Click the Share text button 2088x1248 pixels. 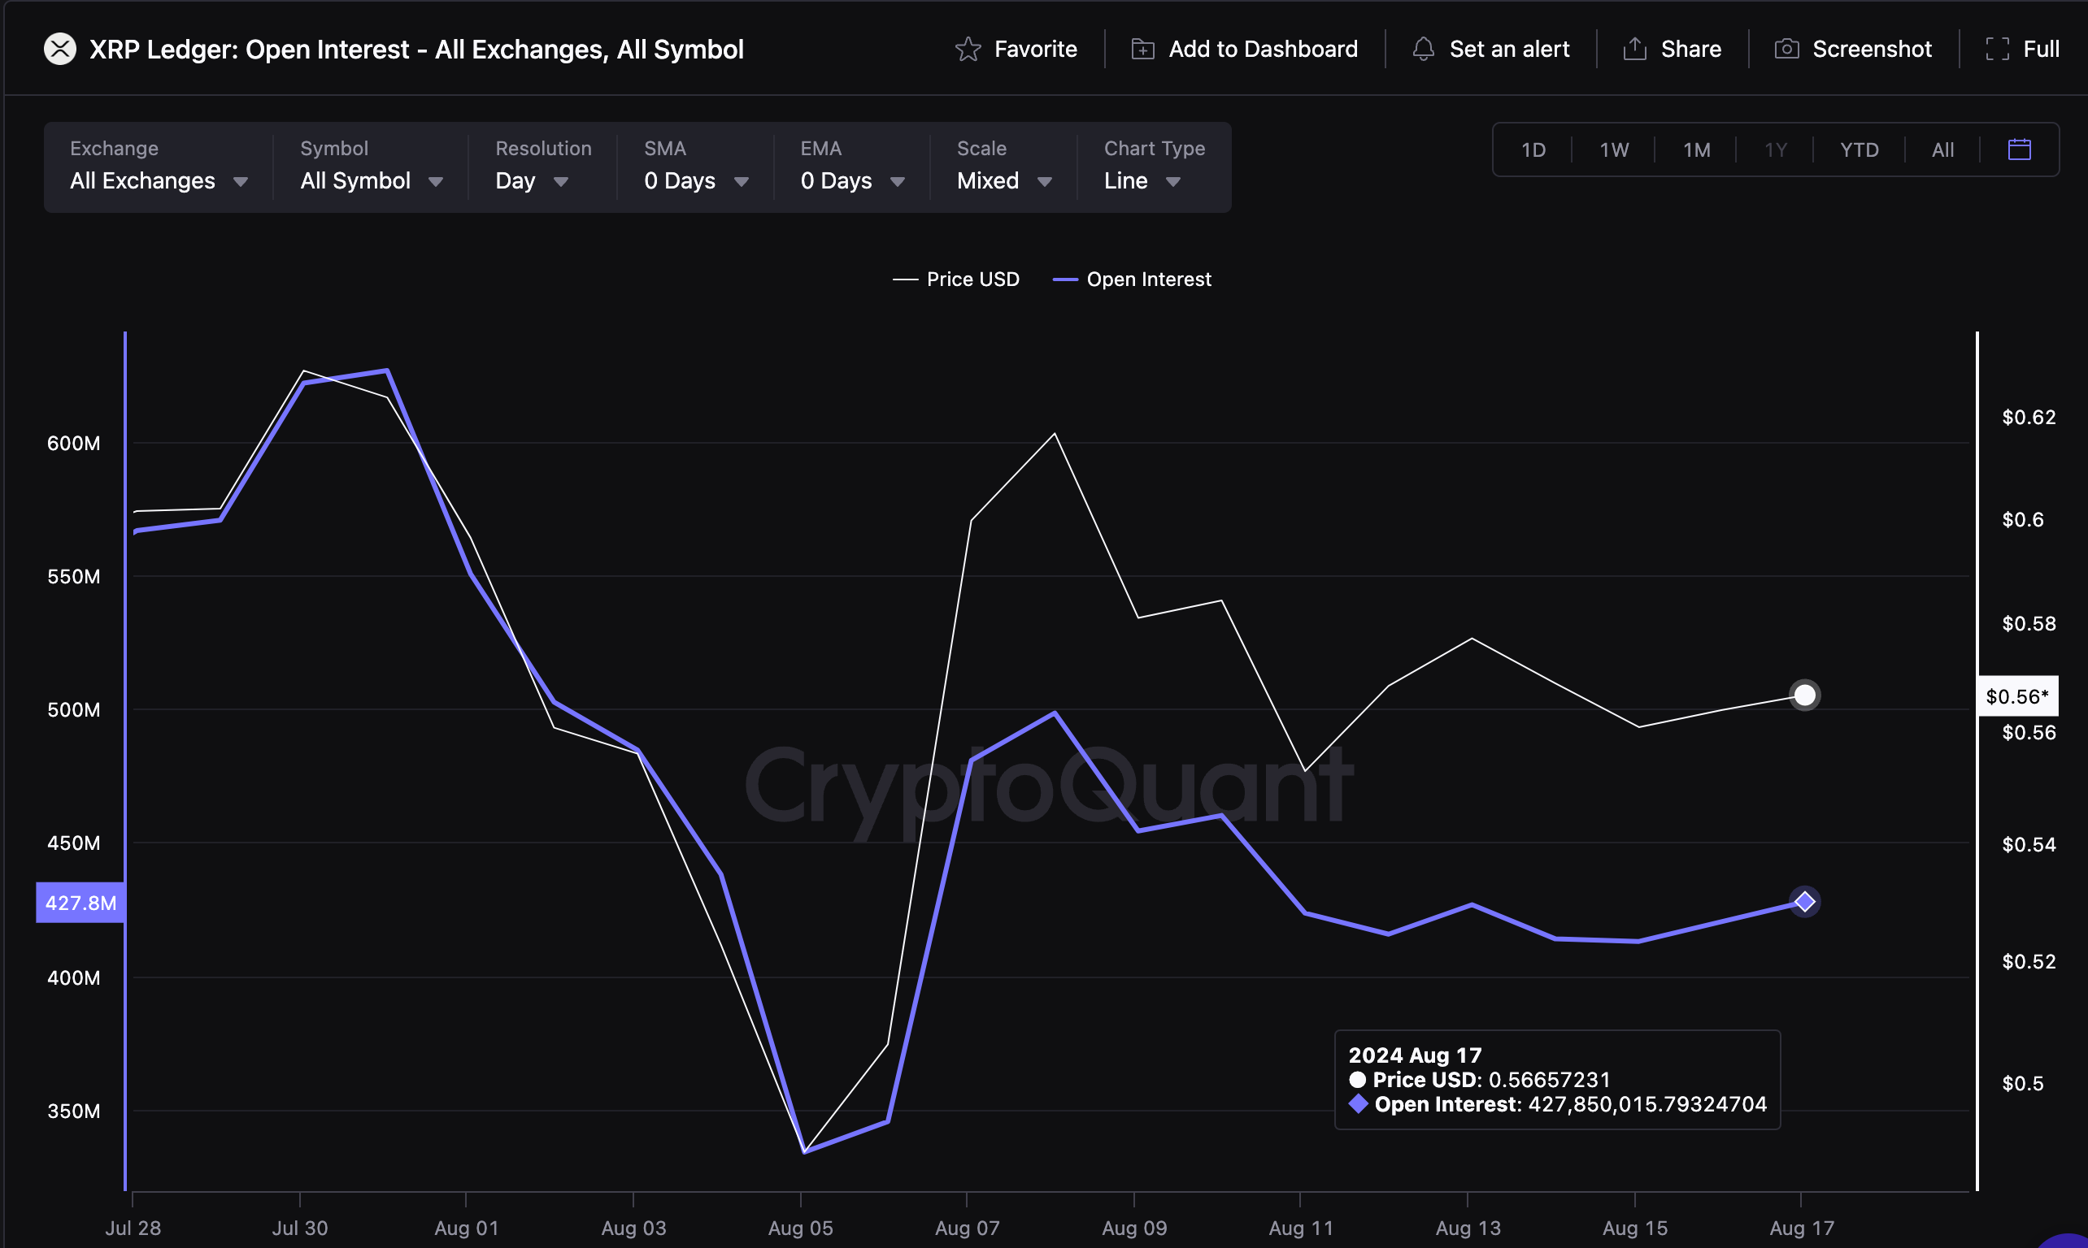pyautogui.click(x=1690, y=50)
